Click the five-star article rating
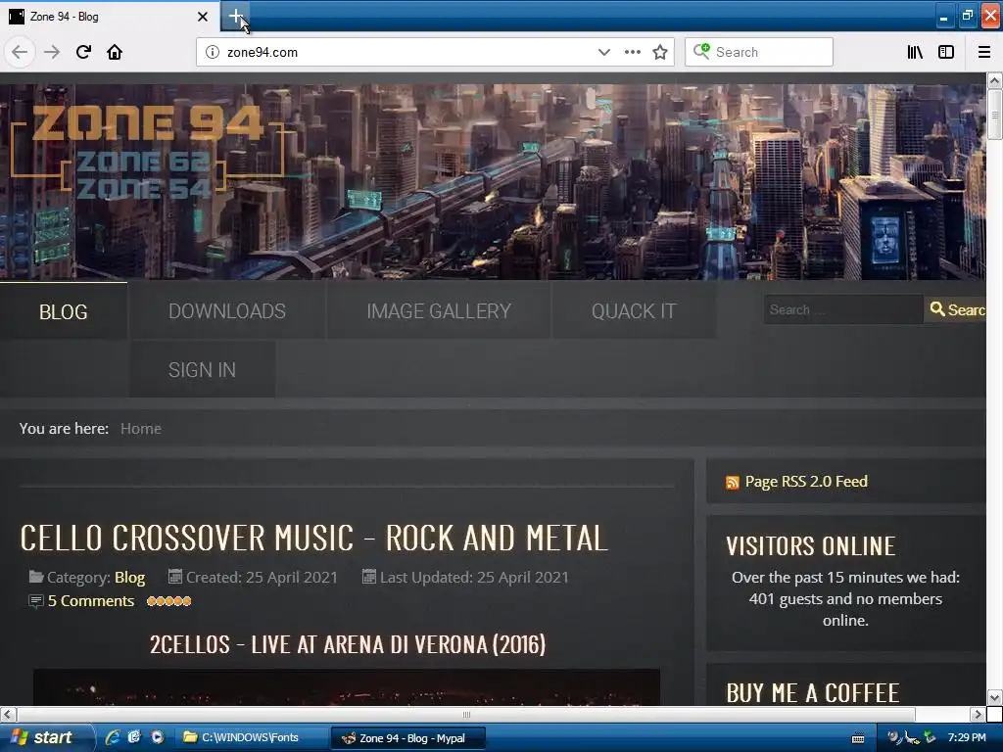 click(168, 601)
